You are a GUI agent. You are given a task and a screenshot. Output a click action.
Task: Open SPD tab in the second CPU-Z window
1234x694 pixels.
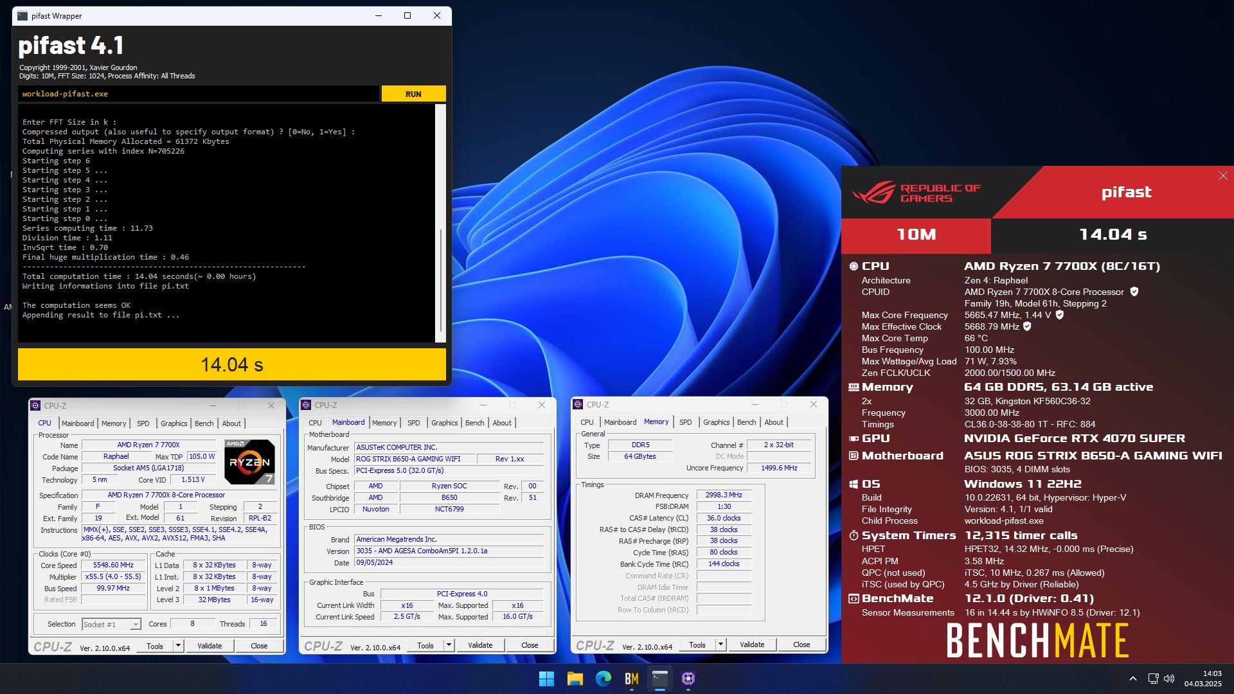click(413, 423)
